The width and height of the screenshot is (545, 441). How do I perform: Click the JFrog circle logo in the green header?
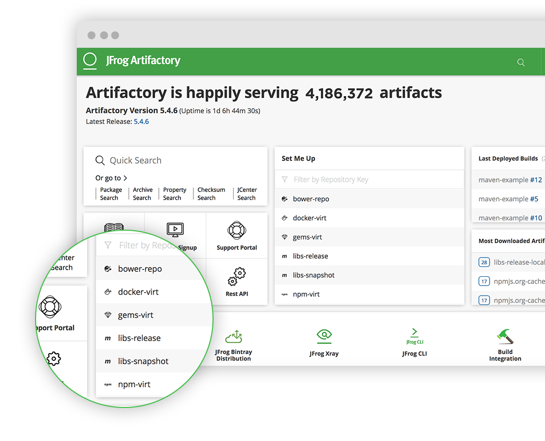pos(89,60)
